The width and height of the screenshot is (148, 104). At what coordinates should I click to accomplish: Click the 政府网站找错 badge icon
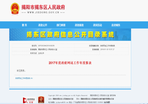29,100
